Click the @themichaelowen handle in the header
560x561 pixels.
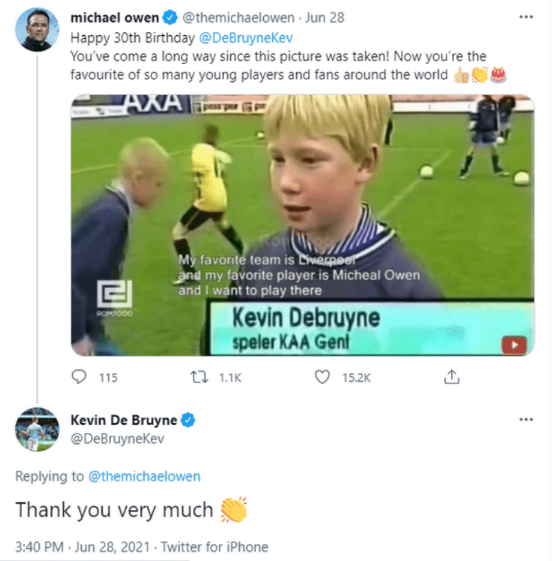pyautogui.click(x=238, y=17)
